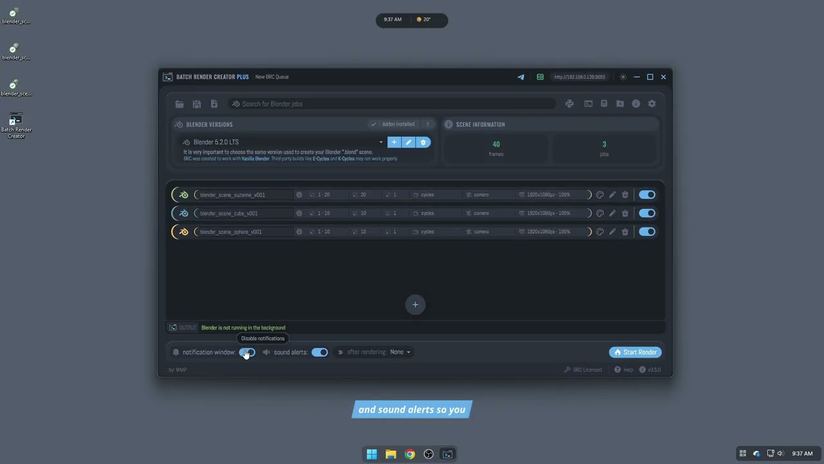Disable the blender_scene_cube_v001 job toggle
Screen dimensions: 824x464
point(647,213)
